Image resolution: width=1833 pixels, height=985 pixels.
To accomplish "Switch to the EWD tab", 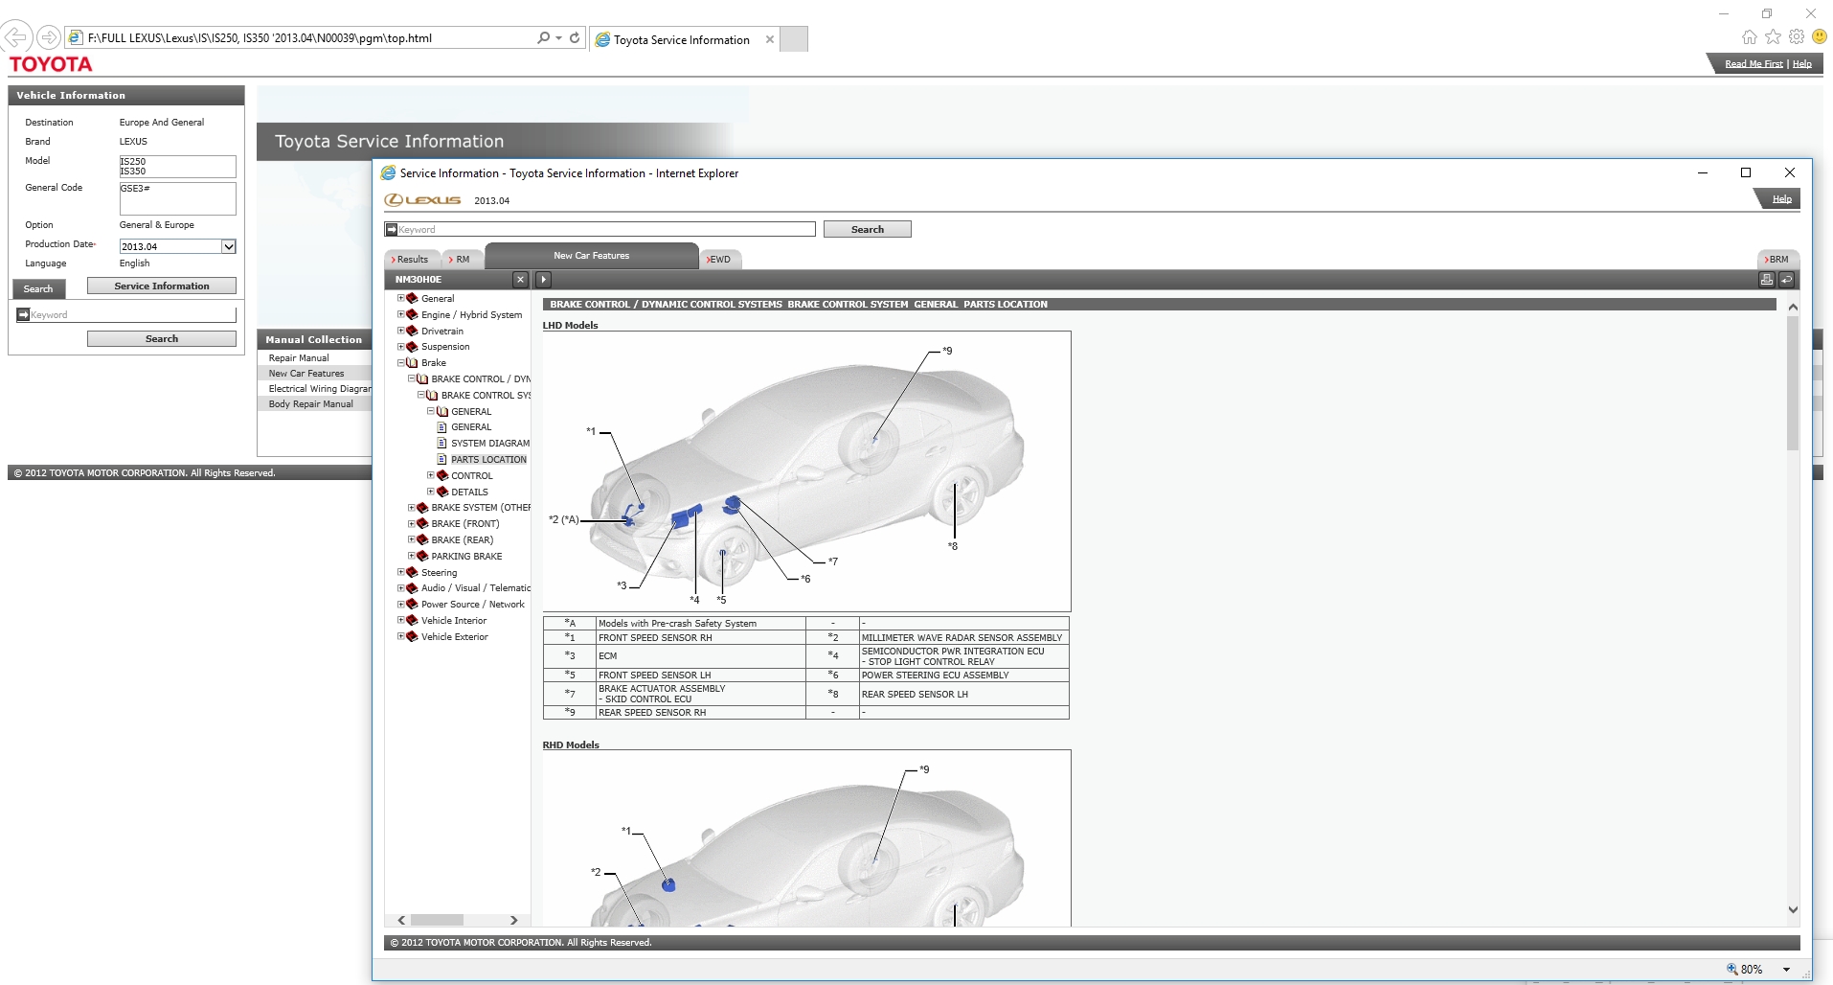I will (x=719, y=259).
